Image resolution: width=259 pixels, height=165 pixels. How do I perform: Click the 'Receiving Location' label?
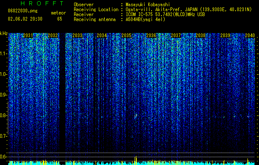point(96,9)
